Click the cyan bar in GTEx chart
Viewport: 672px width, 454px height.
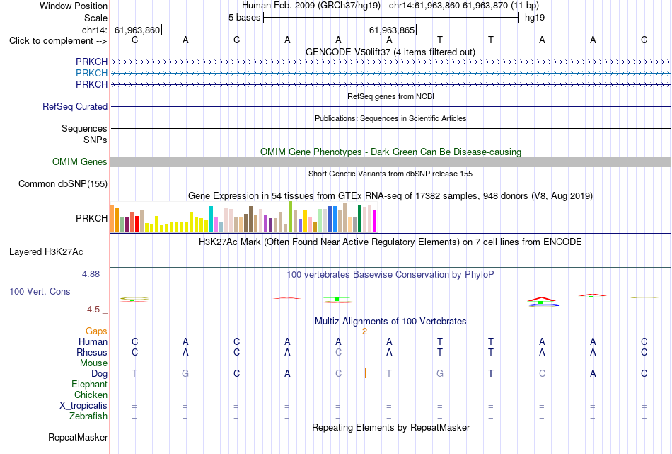tap(211, 220)
